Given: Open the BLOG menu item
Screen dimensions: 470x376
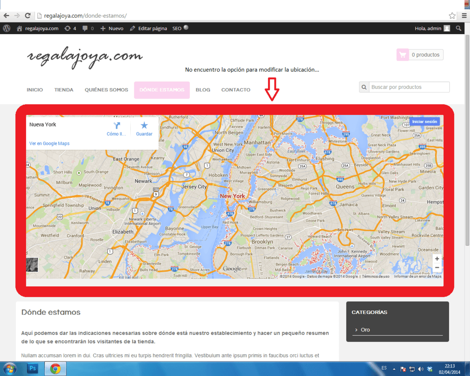Looking at the screenshot, I should (x=203, y=90).
